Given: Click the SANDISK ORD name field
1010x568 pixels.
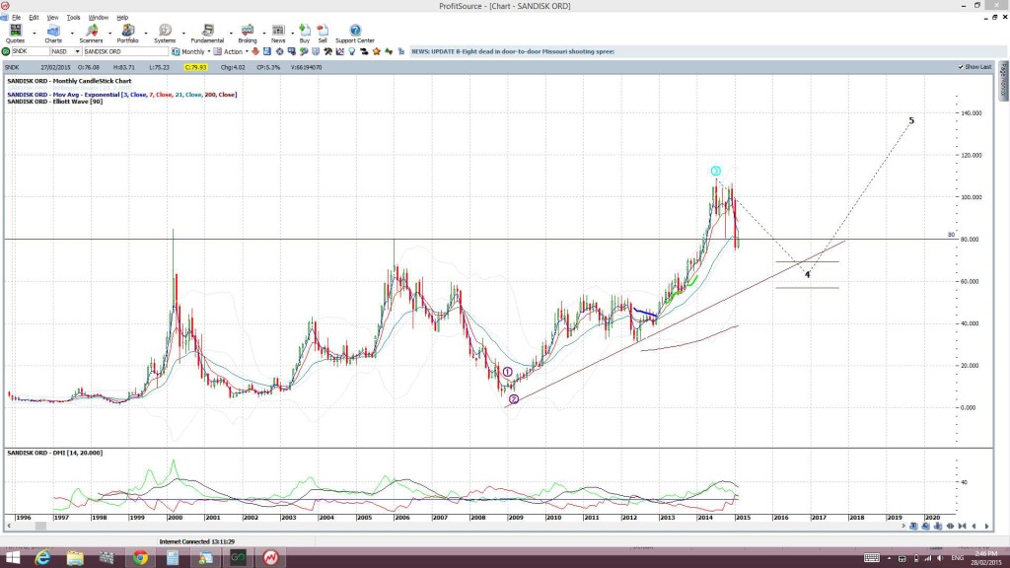Looking at the screenshot, I should (x=125, y=51).
